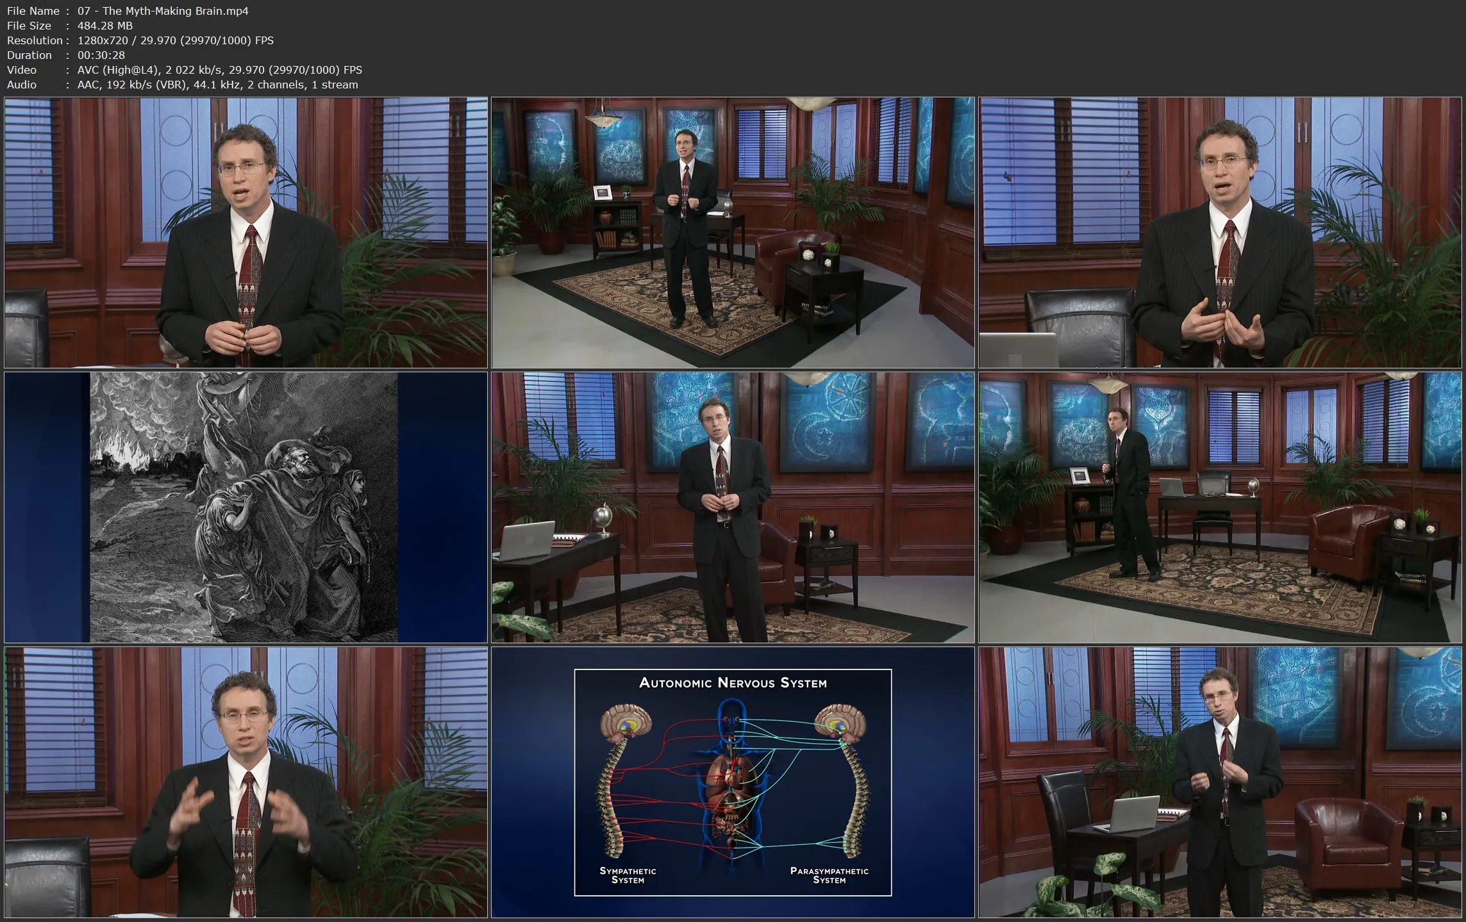This screenshot has width=1466, height=922.
Task: Open the thumbnail of the speaker with both hands raised
Action: [246, 782]
